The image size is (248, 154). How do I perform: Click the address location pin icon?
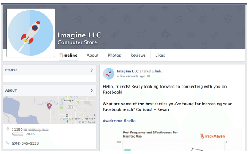click(8, 129)
